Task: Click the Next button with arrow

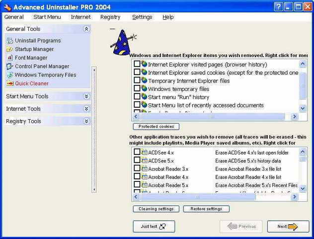Action: tap(288, 227)
